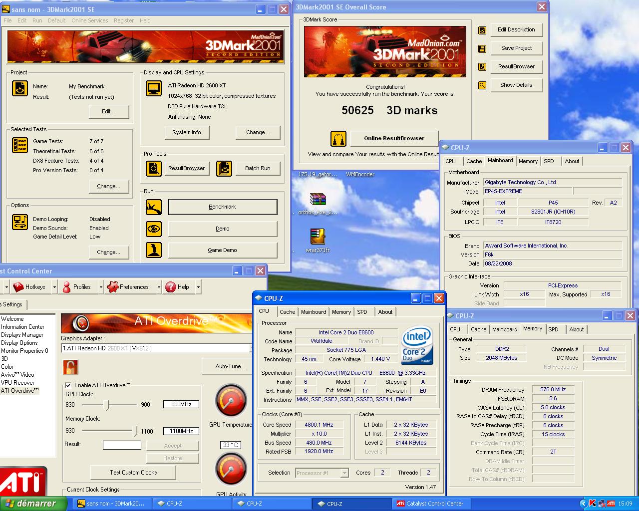Image resolution: width=639 pixels, height=511 pixels.
Task: Click the Kaspersky tray icon
Action: (593, 504)
